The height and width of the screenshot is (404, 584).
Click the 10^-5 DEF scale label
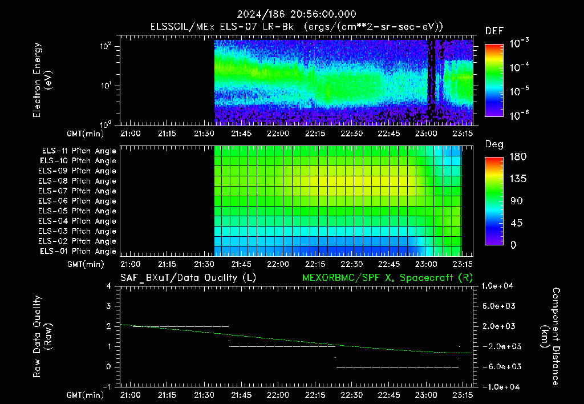(x=519, y=91)
